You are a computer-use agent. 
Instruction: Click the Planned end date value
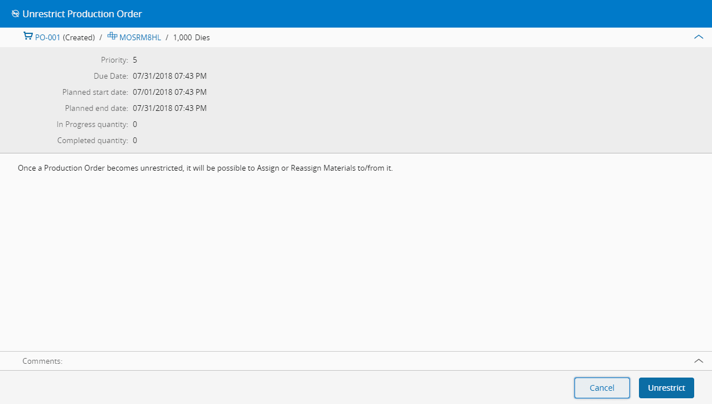tap(170, 108)
